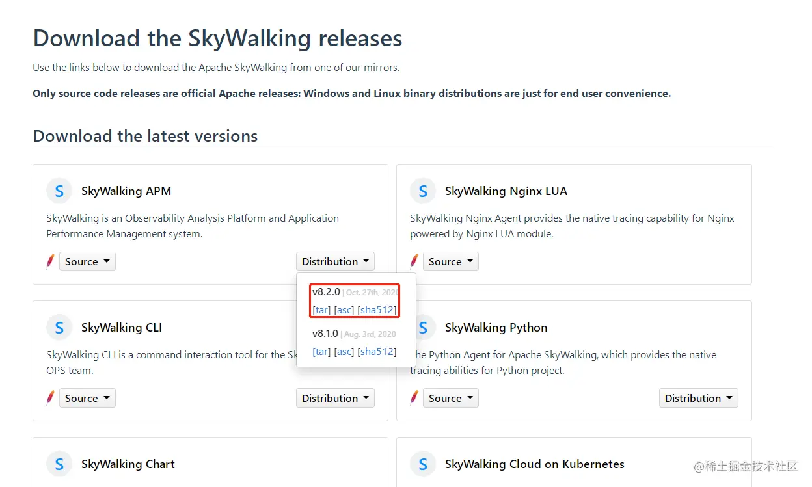Screen dimensions: 812x487
Task: Expand the SkyWalking CLI Distribution dropdown
Action: point(335,399)
